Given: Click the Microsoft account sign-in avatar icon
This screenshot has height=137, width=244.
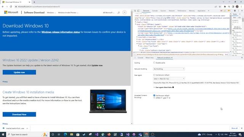Looking at the screenshot, I should point(124,13).
